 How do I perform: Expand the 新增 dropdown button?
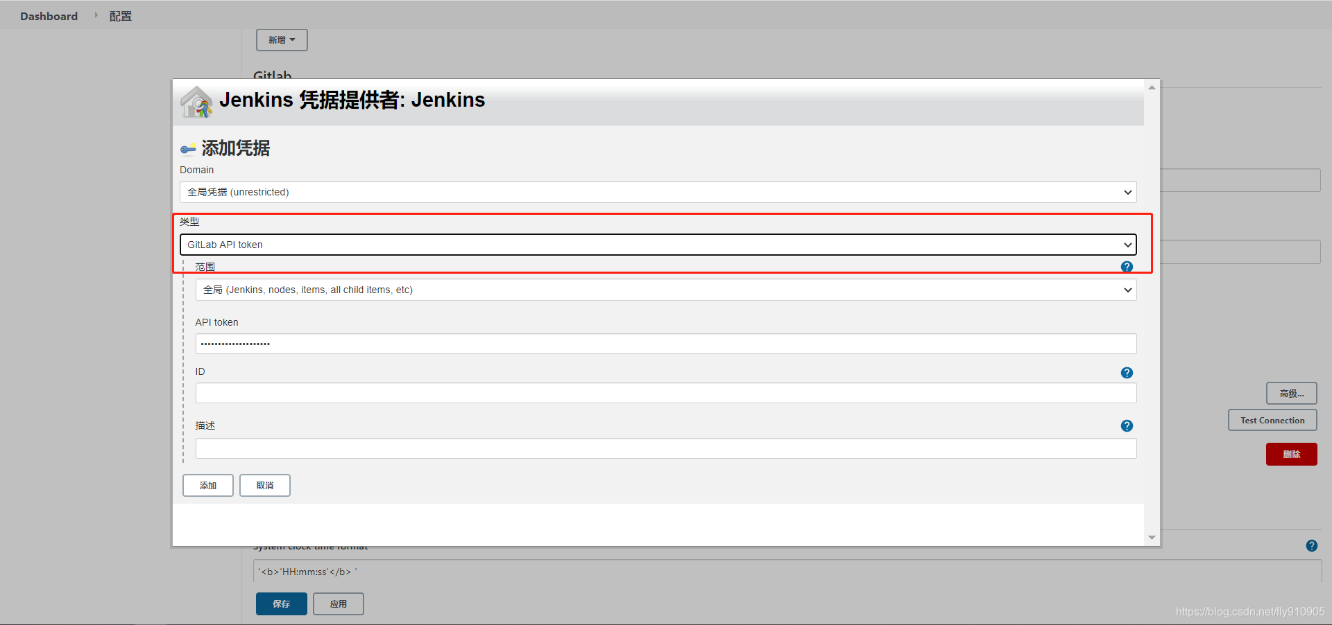pos(282,40)
